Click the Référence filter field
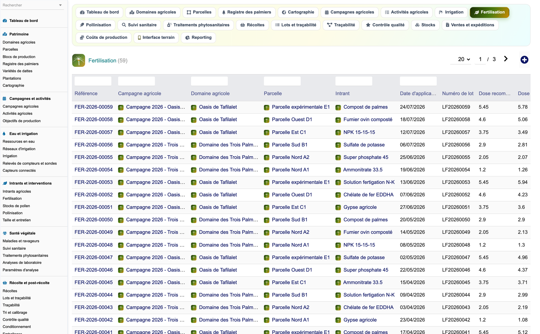This screenshot has width=540, height=334. (93, 81)
